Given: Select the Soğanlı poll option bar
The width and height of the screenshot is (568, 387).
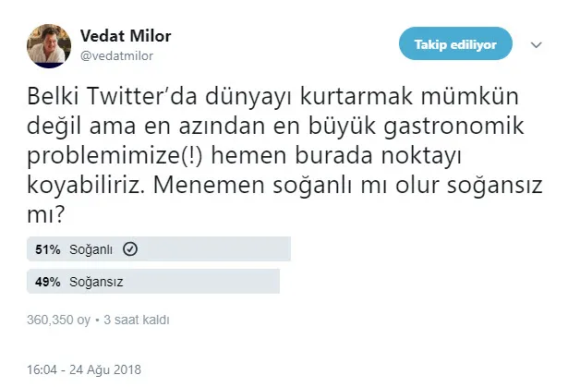Looking at the screenshot, I should pos(161,248).
